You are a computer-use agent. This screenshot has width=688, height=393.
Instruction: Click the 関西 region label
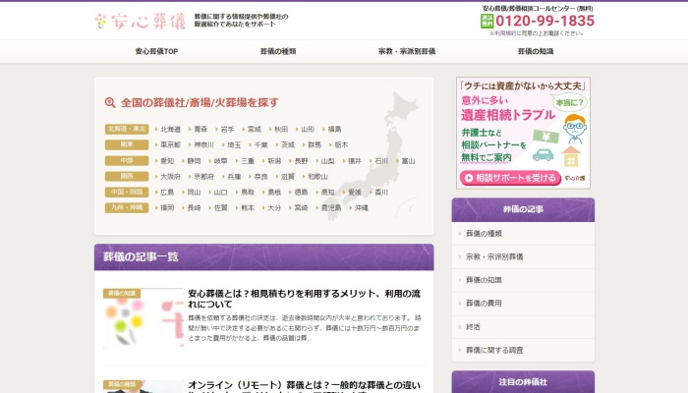pyautogui.click(x=127, y=176)
